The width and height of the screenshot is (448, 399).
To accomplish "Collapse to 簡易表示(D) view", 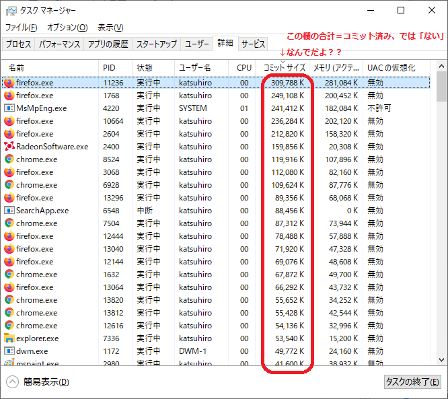I will tap(38, 382).
